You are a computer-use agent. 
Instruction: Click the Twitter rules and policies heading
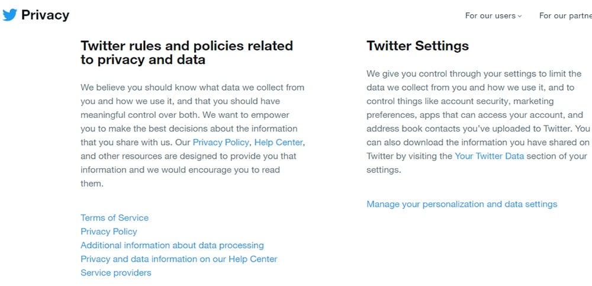coord(186,53)
